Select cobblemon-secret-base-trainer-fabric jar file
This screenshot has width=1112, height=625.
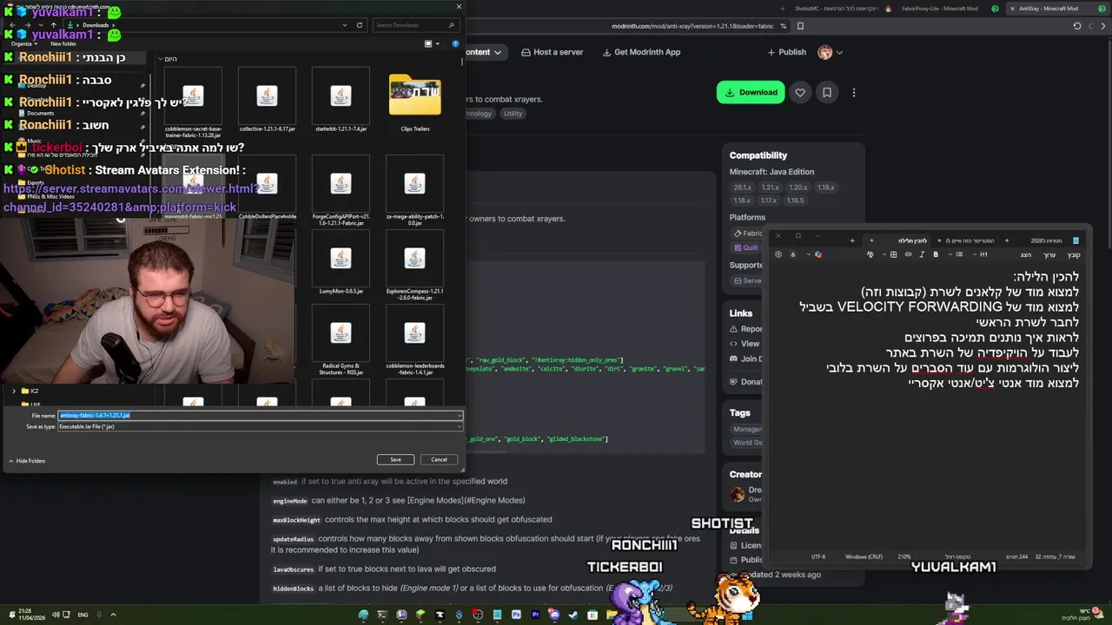coord(193,103)
